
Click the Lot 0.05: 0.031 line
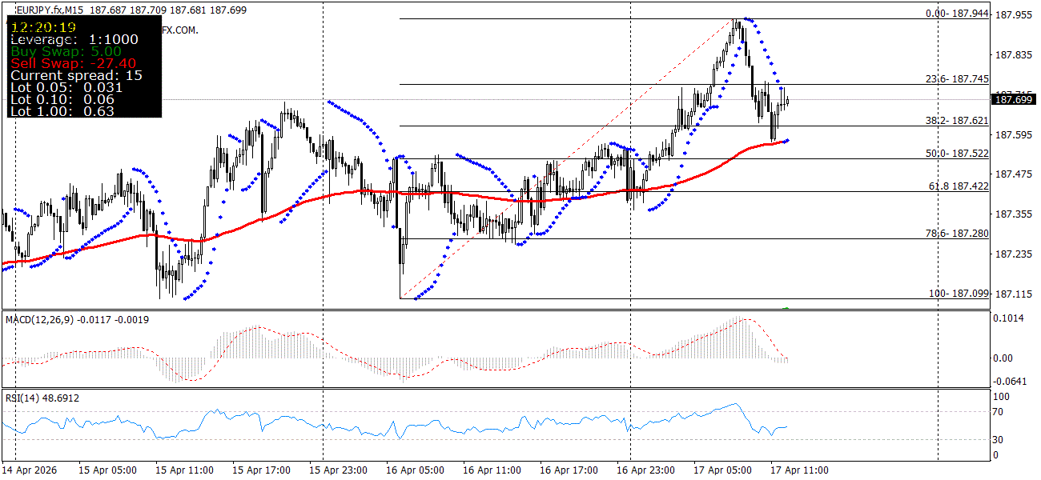(66, 87)
